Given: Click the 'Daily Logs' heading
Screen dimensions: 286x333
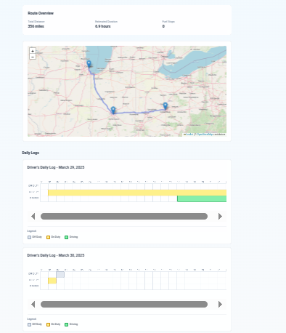Looking at the screenshot, I should point(30,153).
